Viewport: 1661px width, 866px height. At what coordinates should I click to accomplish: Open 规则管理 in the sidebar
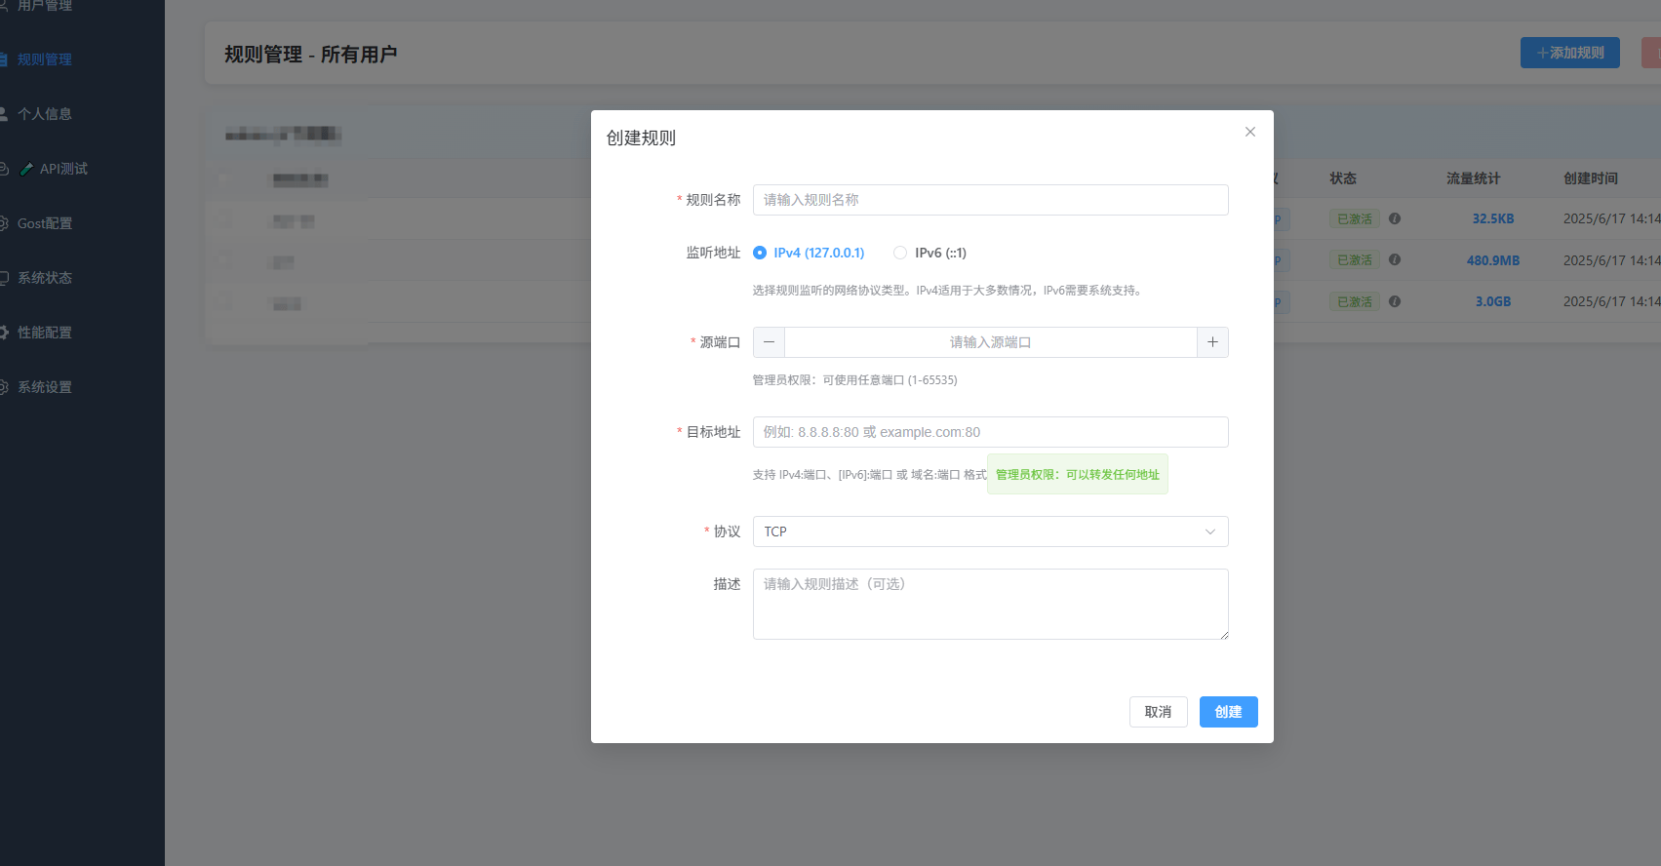(x=45, y=59)
